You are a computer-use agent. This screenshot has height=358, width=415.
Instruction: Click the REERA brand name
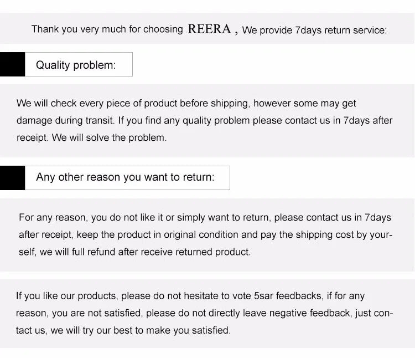click(x=209, y=29)
